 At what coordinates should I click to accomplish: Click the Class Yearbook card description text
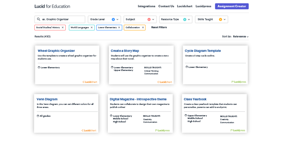(x=210, y=106)
